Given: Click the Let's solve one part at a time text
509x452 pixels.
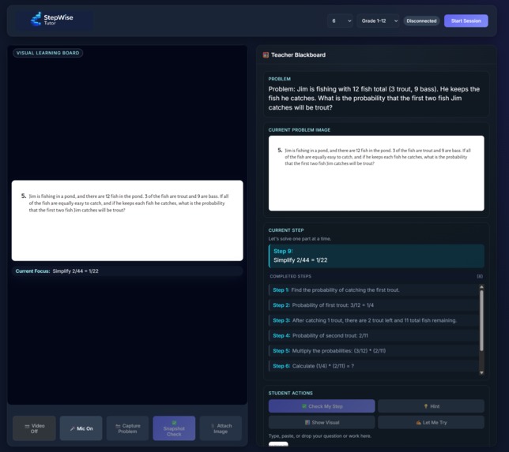Looking at the screenshot, I should tap(300, 239).
